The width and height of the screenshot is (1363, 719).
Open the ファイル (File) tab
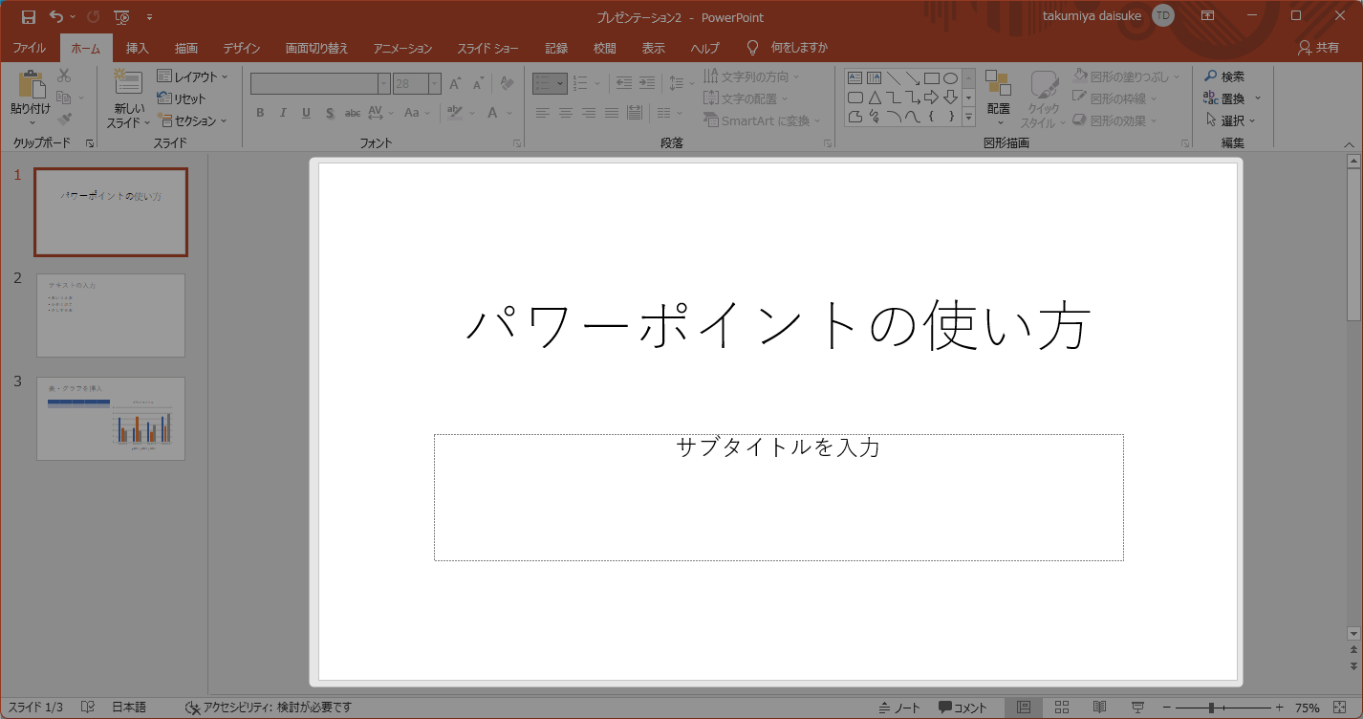click(x=29, y=48)
